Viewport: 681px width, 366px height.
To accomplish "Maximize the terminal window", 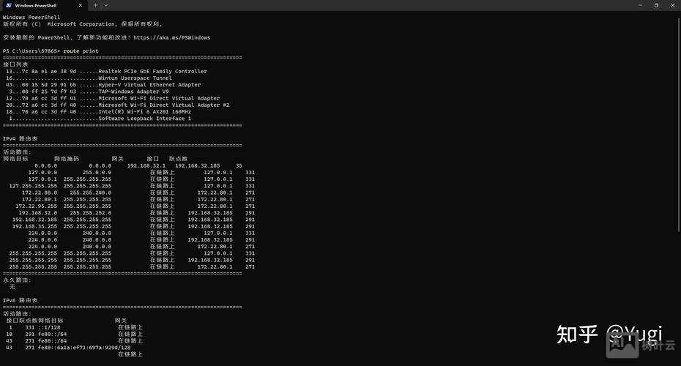I will [655, 5].
